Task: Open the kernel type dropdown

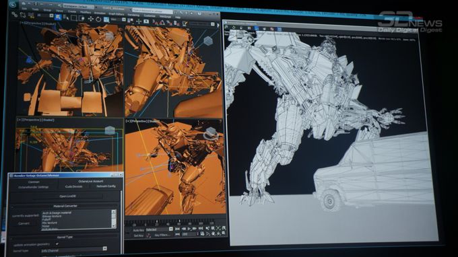Action: pyautogui.click(x=74, y=250)
